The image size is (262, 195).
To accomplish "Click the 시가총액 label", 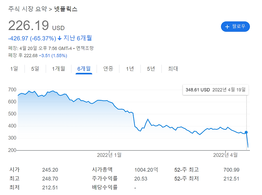I will click(x=102, y=170).
